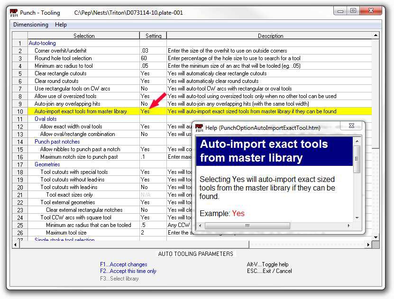Close the Help popup window
The height and width of the screenshot is (299, 394).
(351, 127)
